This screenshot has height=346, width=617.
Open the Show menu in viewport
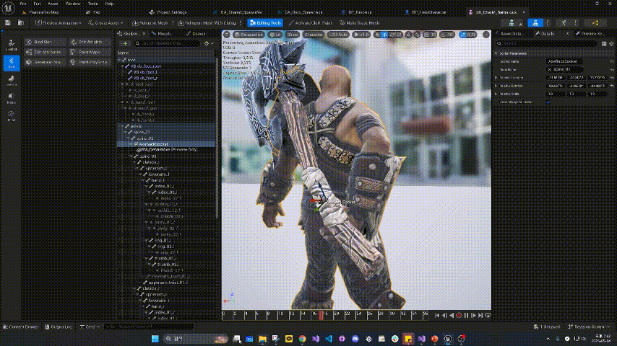[293, 35]
